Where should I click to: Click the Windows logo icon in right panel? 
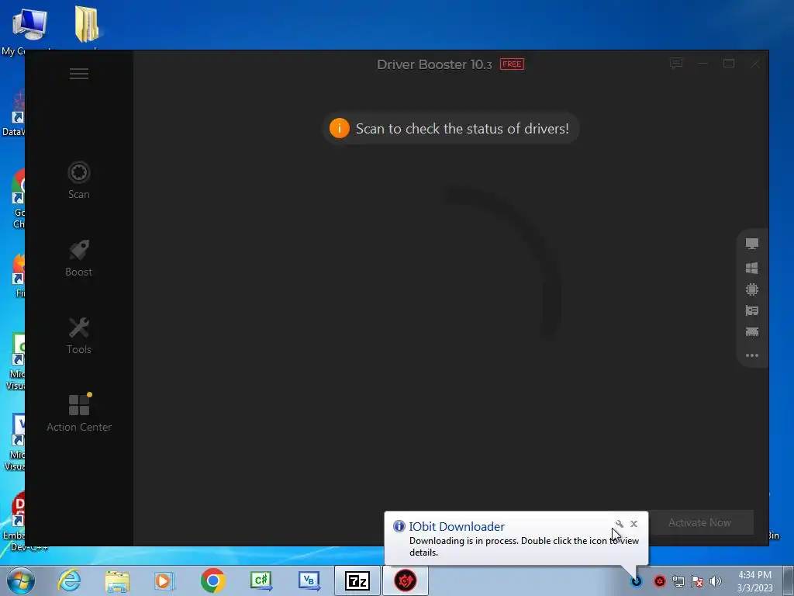[752, 268]
